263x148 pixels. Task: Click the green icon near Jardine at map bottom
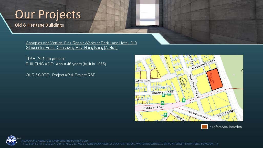(166, 114)
